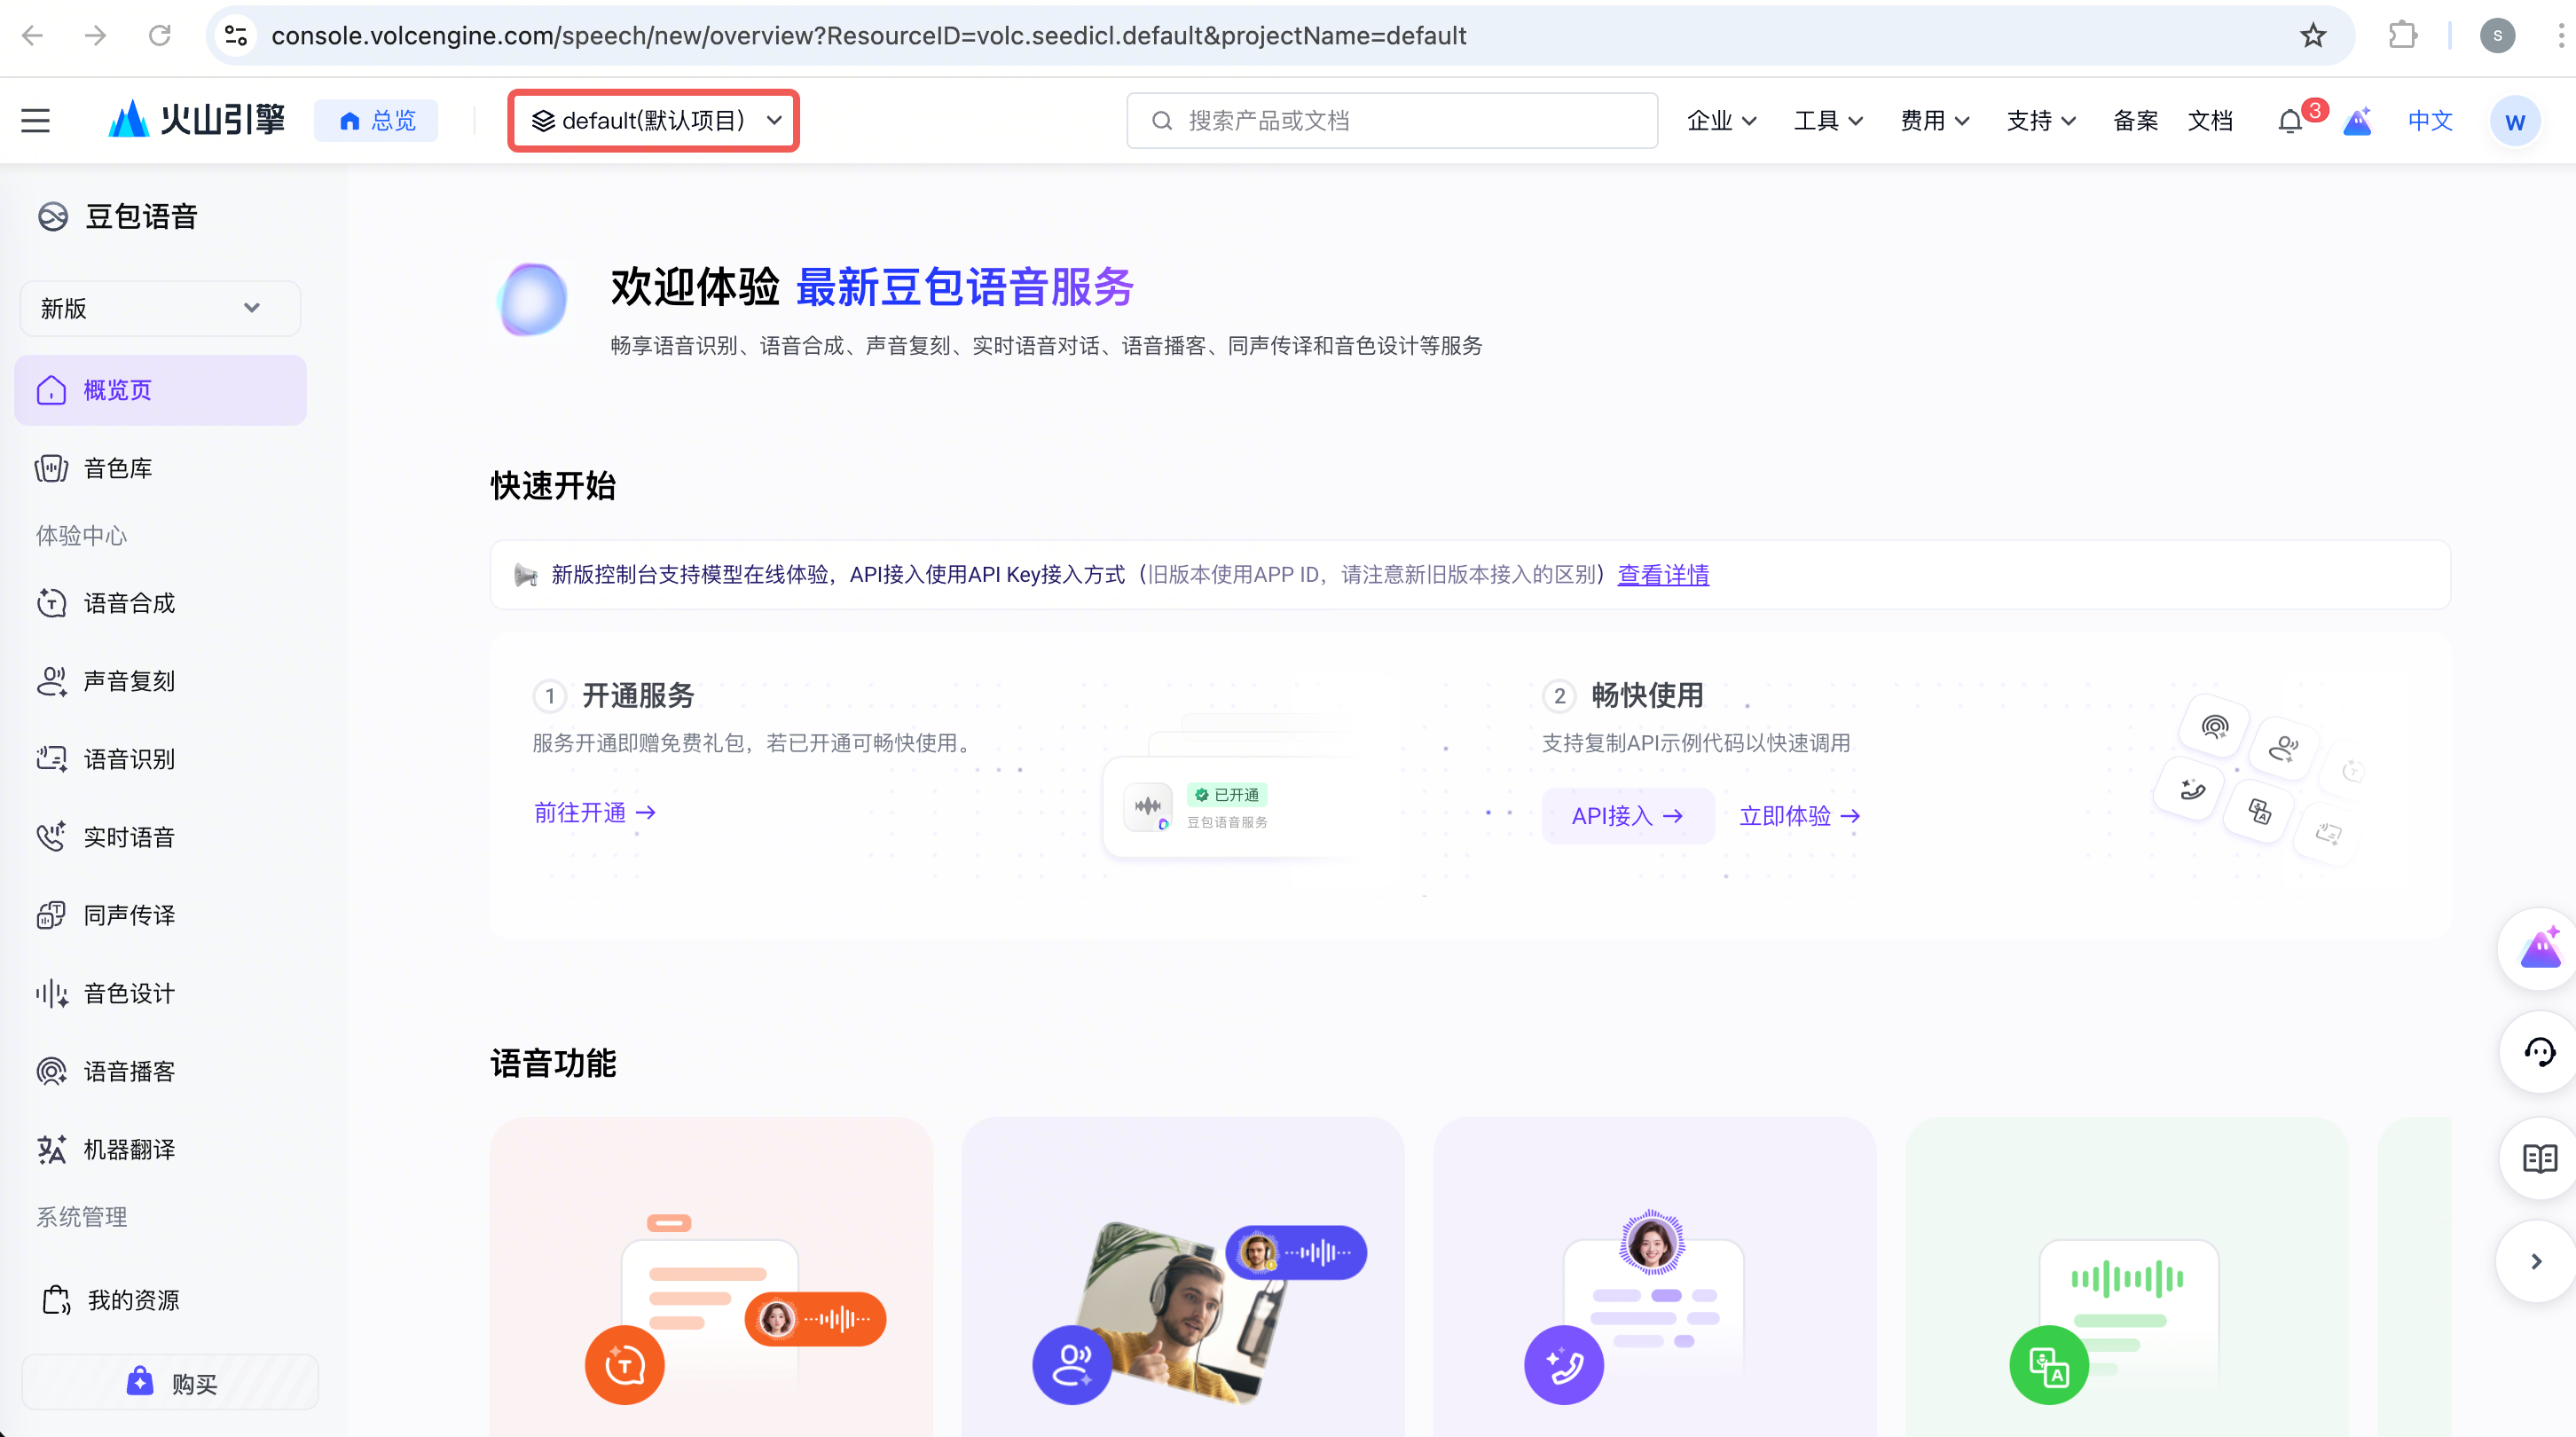Click the realtime voice purple card icon

1564,1365
